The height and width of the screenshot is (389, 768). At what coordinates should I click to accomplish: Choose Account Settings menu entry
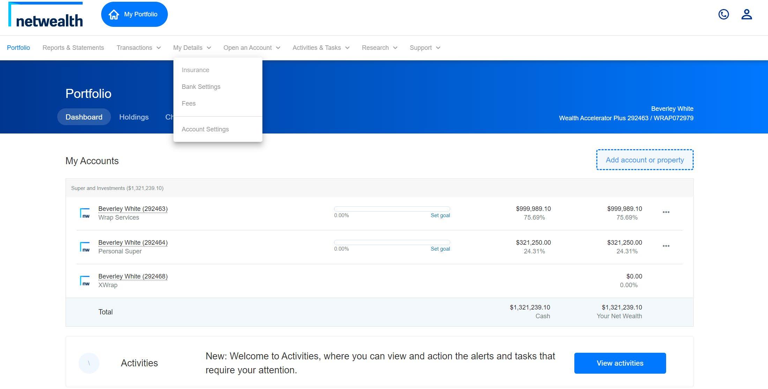pos(205,129)
